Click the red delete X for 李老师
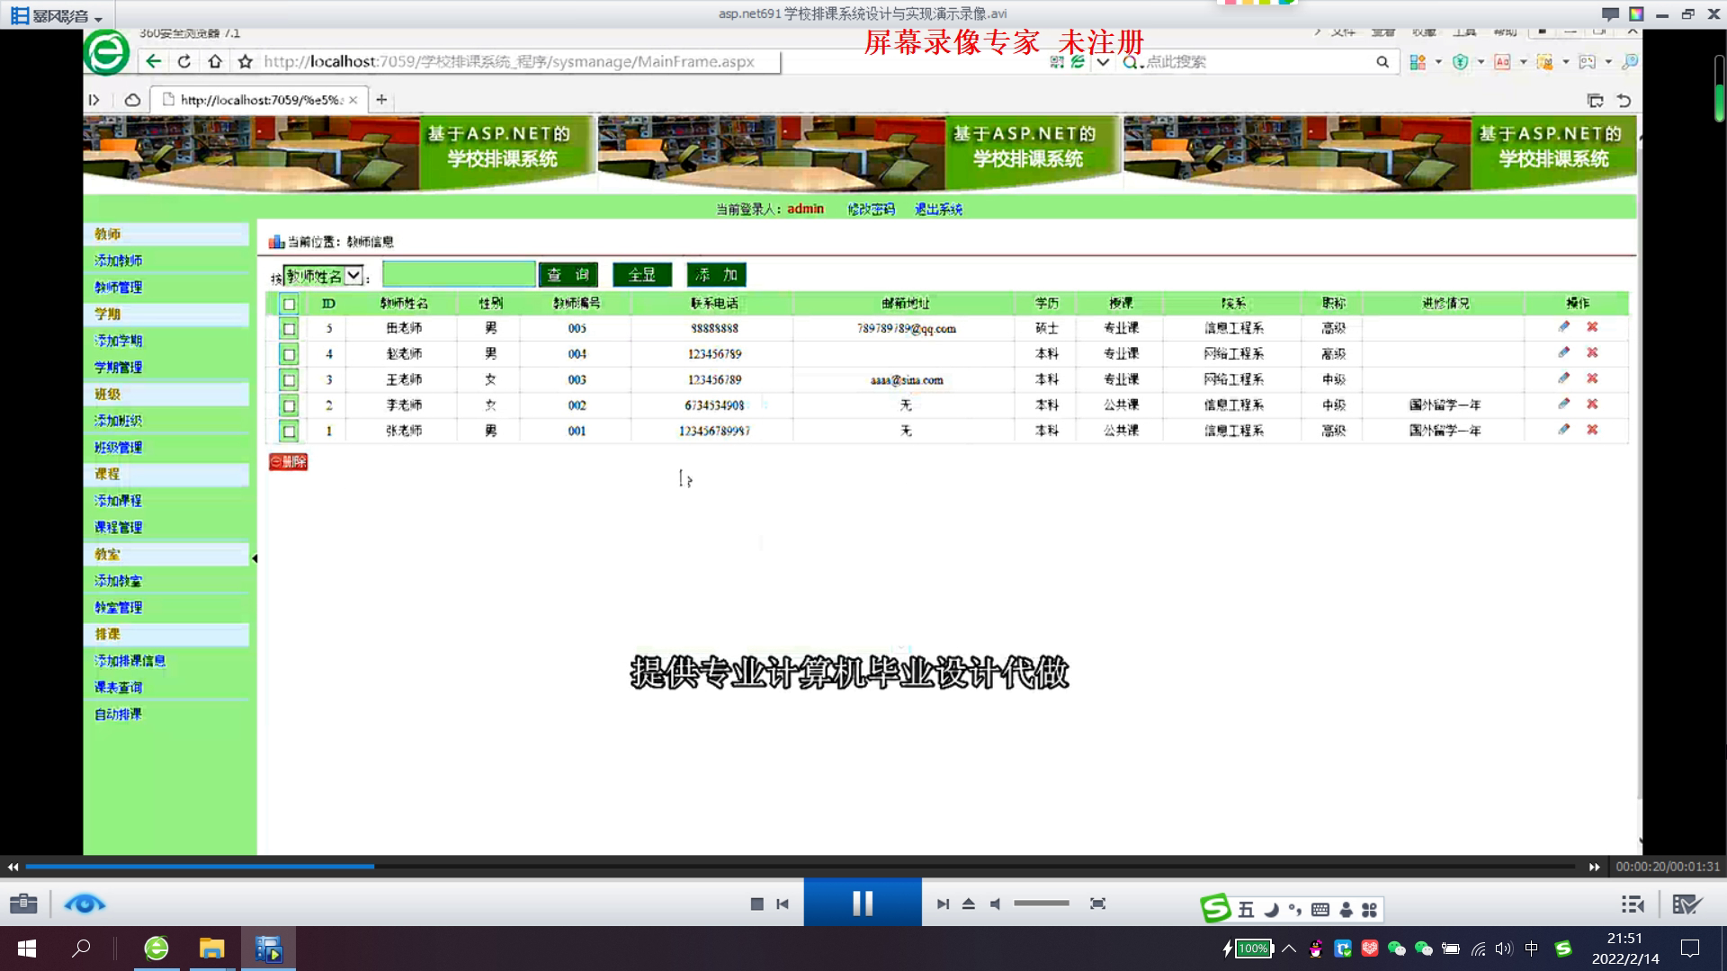Viewport: 1727px width, 971px height. (x=1592, y=404)
